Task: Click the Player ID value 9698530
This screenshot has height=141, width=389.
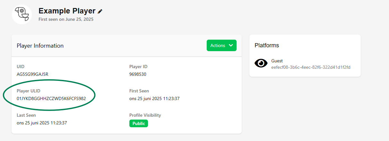Action: [x=138, y=74]
